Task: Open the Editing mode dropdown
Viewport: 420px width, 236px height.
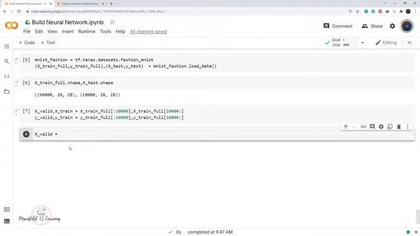Action: pos(386,43)
